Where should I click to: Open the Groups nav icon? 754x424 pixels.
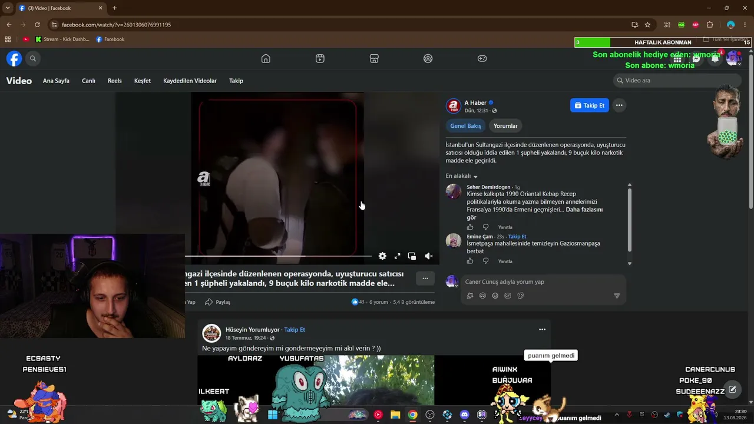(428, 58)
